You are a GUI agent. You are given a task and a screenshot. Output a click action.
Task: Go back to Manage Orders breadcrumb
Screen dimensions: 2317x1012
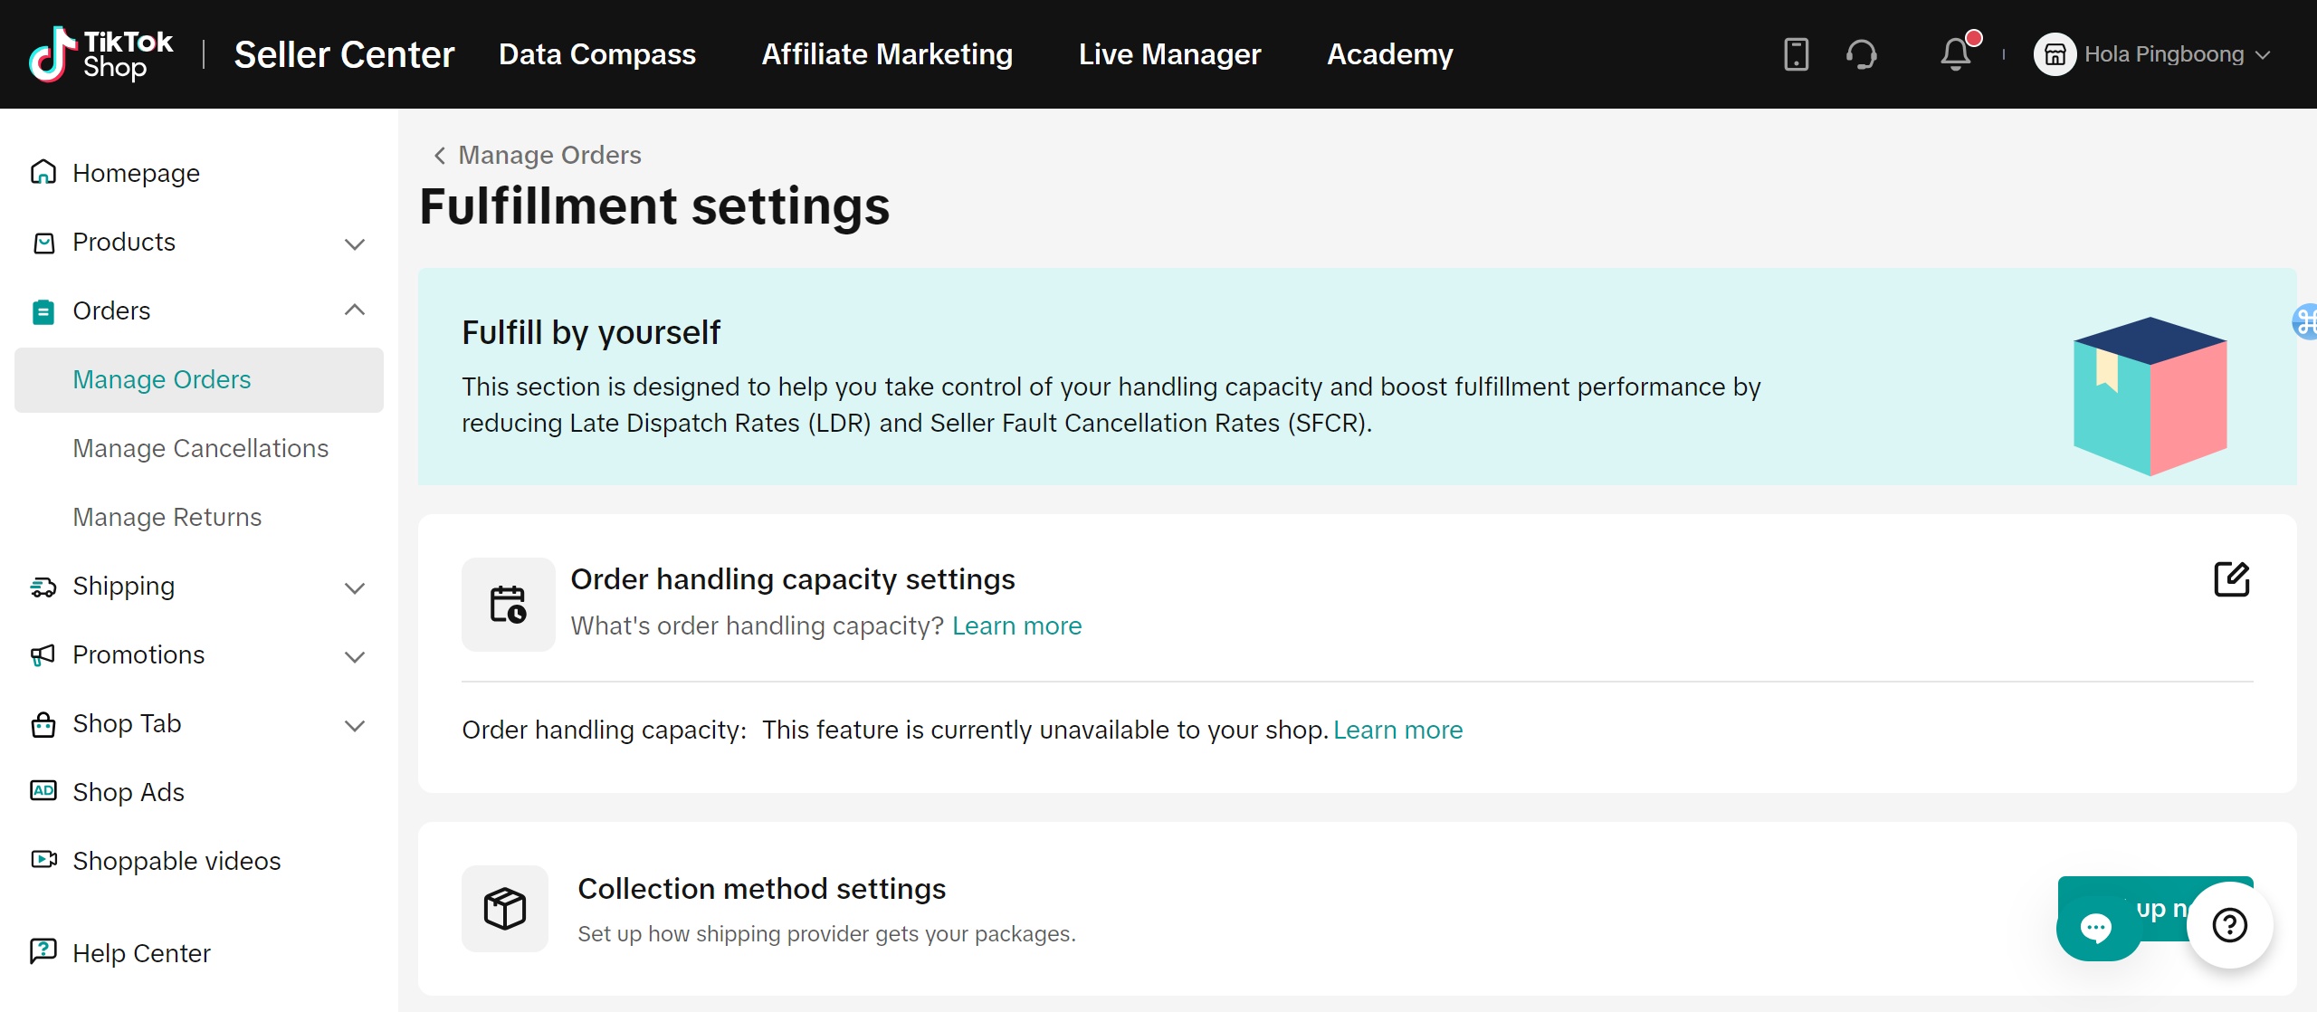point(539,155)
